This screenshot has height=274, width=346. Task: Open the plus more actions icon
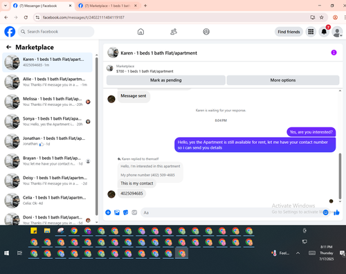point(108,212)
